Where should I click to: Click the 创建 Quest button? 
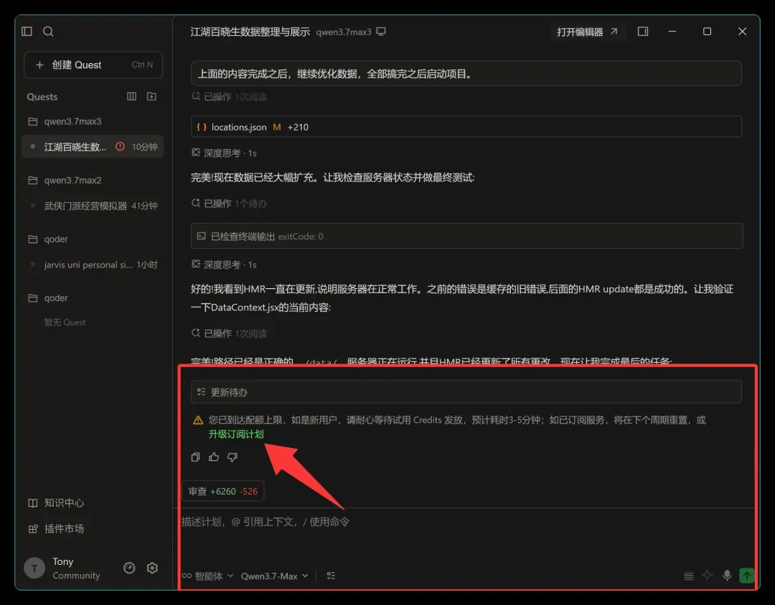click(x=93, y=65)
